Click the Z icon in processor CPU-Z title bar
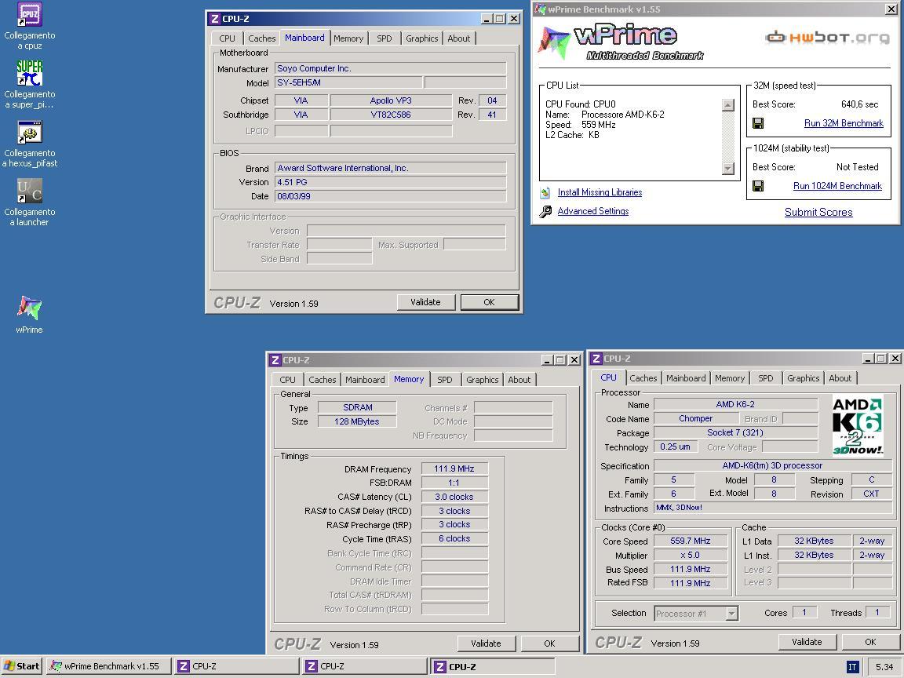 coord(596,358)
